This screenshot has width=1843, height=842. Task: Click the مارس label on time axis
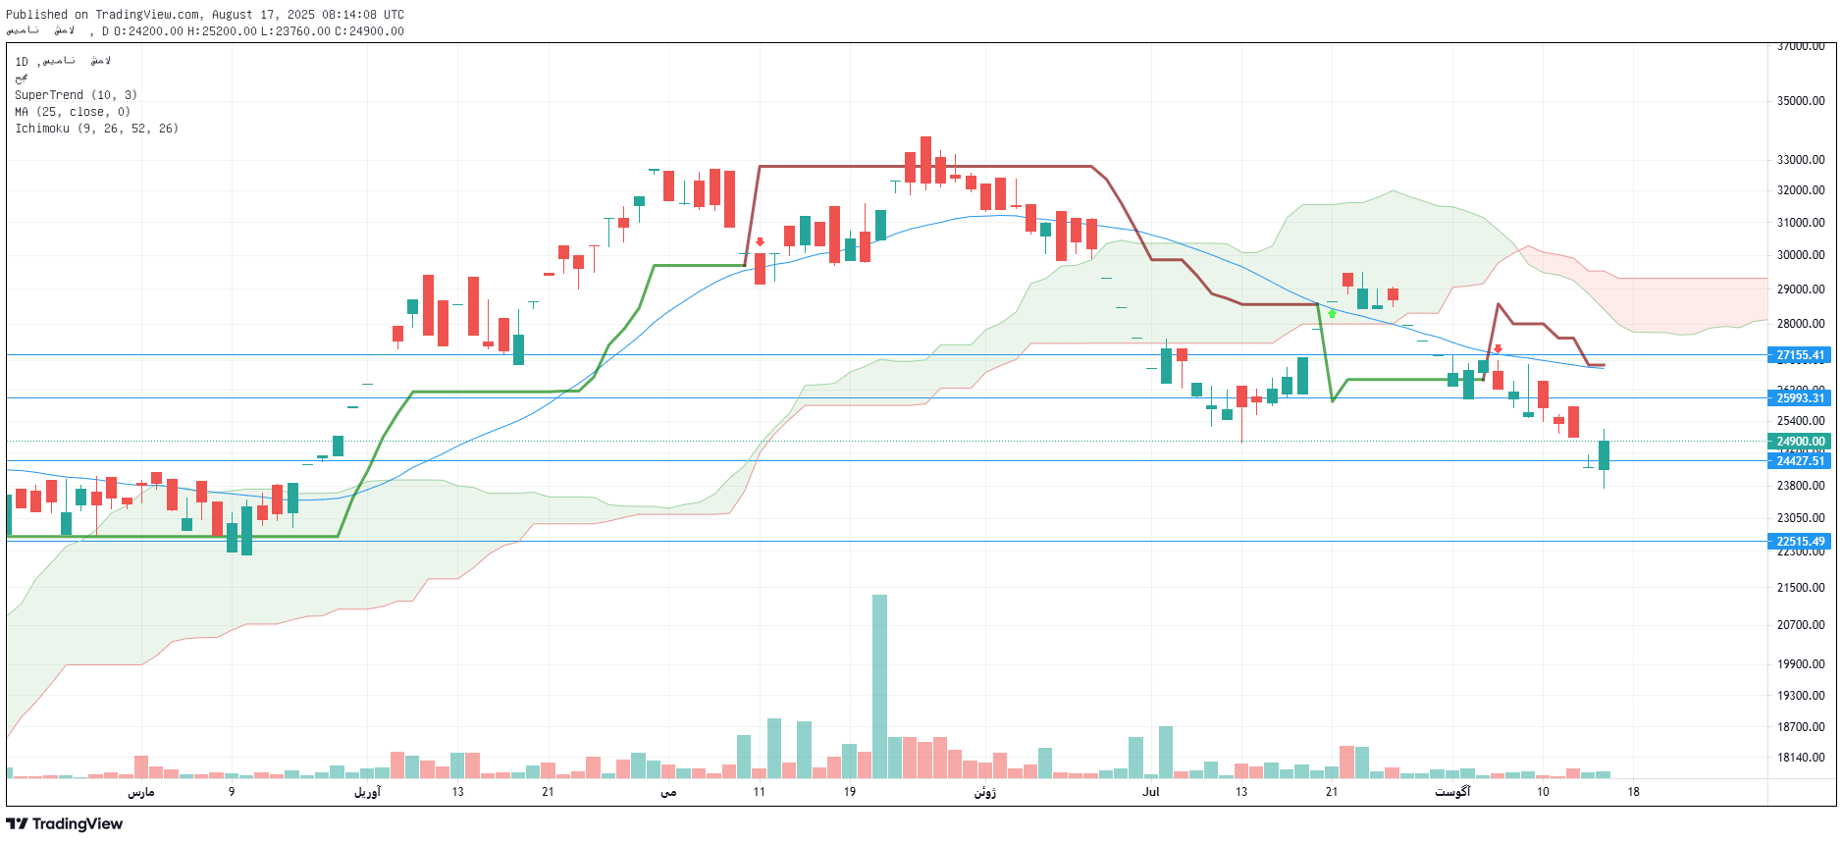pos(140,792)
